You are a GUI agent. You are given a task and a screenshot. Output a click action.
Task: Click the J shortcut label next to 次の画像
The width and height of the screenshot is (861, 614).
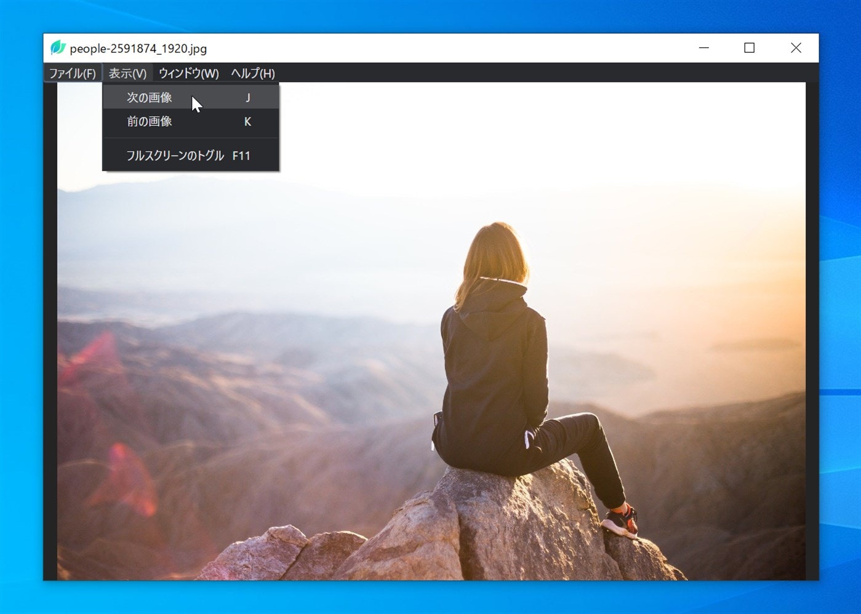248,97
